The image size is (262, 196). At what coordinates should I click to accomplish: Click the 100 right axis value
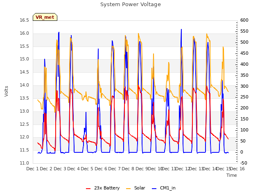(x=244, y=130)
